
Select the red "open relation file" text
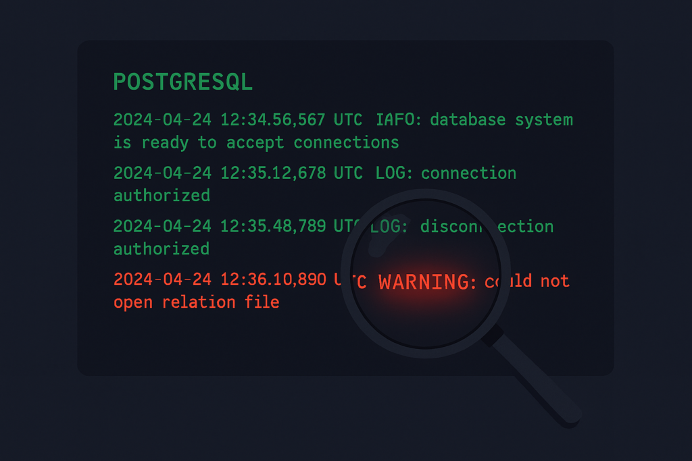tap(197, 302)
